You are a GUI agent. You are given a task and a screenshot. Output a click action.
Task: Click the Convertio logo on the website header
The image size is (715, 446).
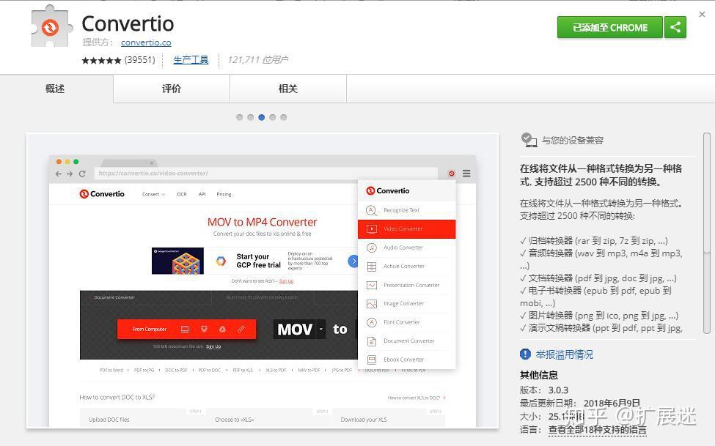[102, 194]
